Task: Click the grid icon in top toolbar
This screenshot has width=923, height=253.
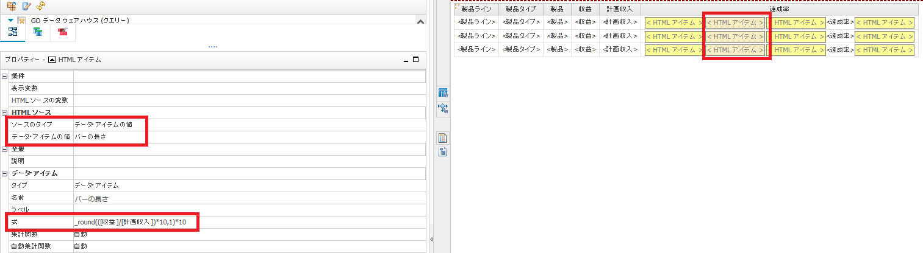Action: coord(12,5)
